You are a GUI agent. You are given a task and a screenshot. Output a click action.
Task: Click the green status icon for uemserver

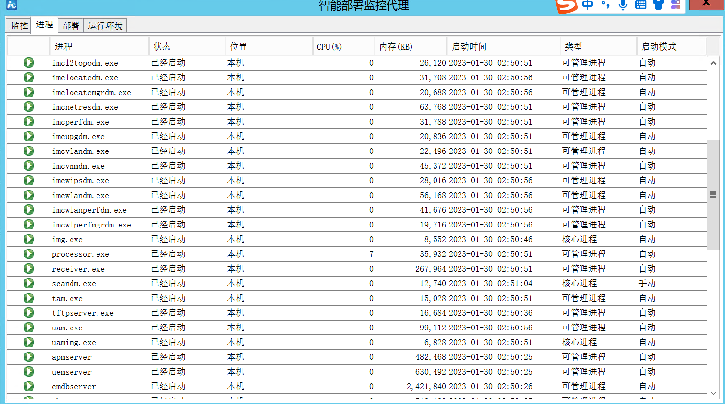click(29, 371)
